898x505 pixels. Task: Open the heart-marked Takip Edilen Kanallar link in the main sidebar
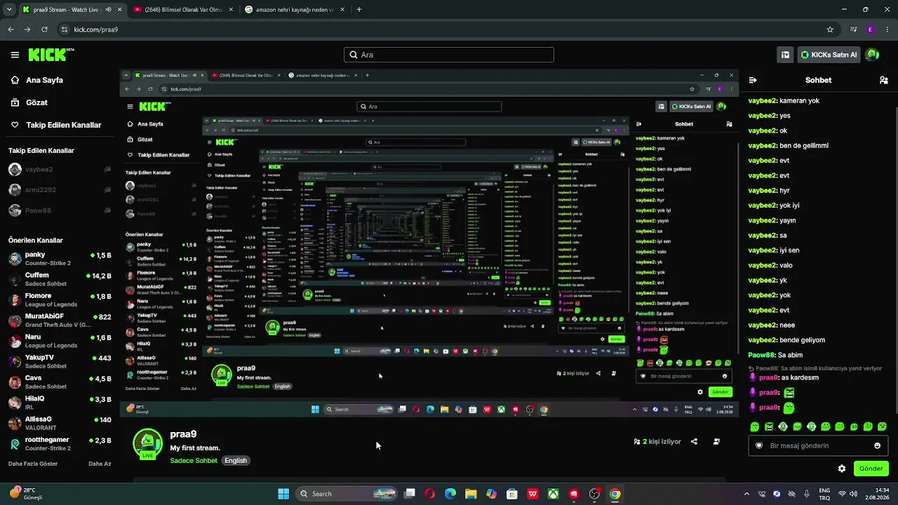click(x=55, y=125)
